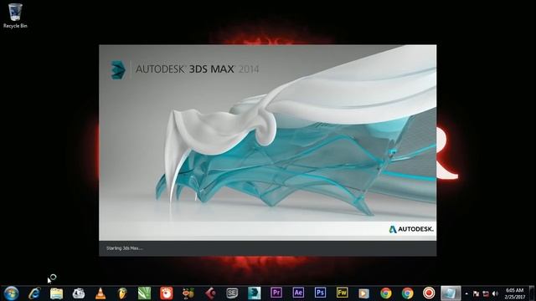Image resolution: width=536 pixels, height=301 pixels.
Task: Click the fruit-shaped taskbar icon
Action: coord(188,293)
